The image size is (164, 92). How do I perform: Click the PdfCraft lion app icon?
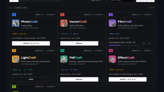(64, 59)
